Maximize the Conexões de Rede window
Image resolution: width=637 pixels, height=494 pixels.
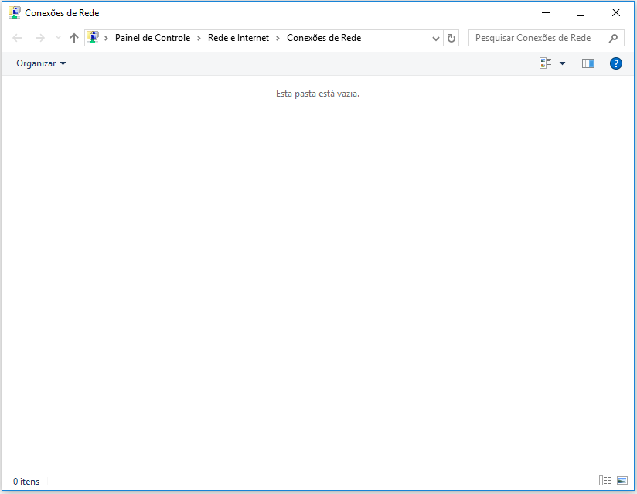tap(581, 12)
